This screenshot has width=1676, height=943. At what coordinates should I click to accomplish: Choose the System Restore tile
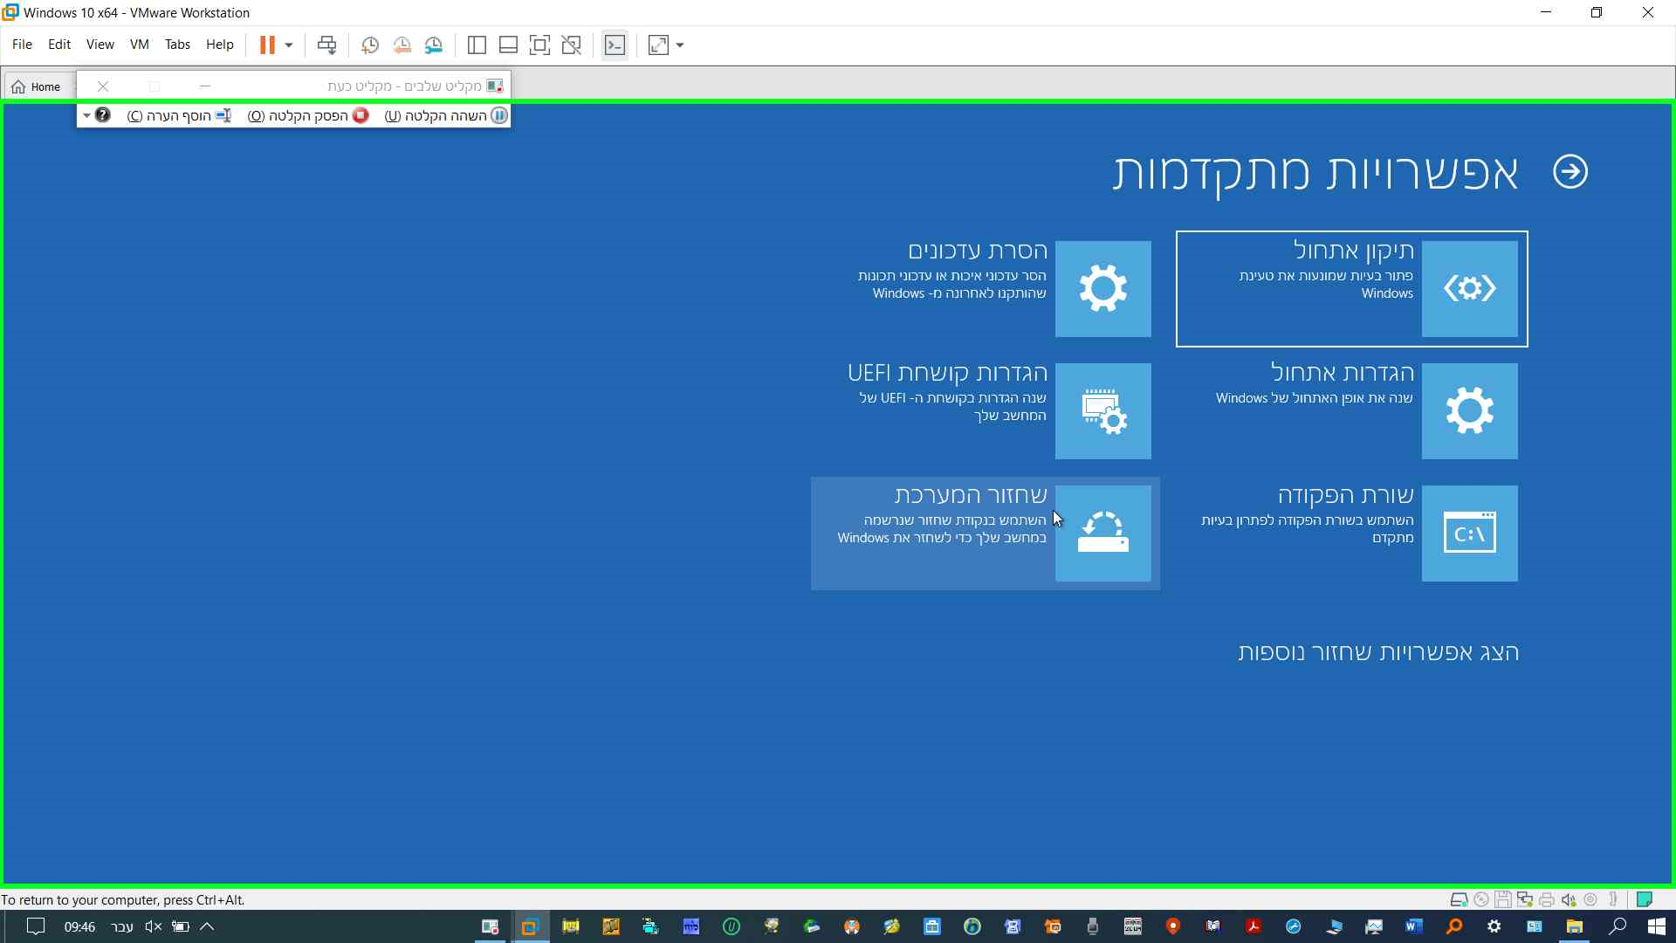tap(1102, 533)
